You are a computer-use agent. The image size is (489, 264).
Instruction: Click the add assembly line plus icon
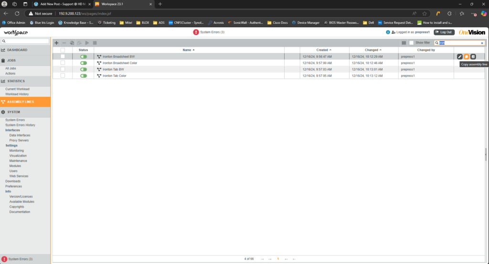click(57, 43)
